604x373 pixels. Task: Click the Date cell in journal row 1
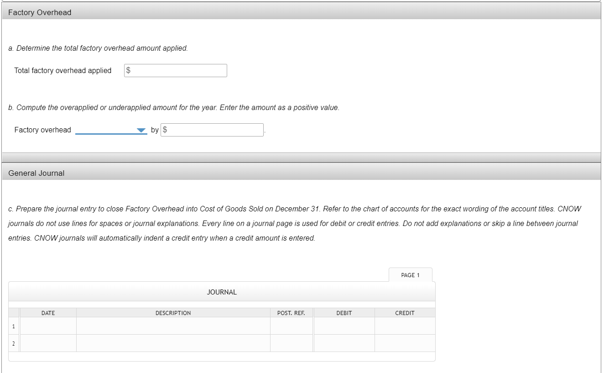[48, 326]
